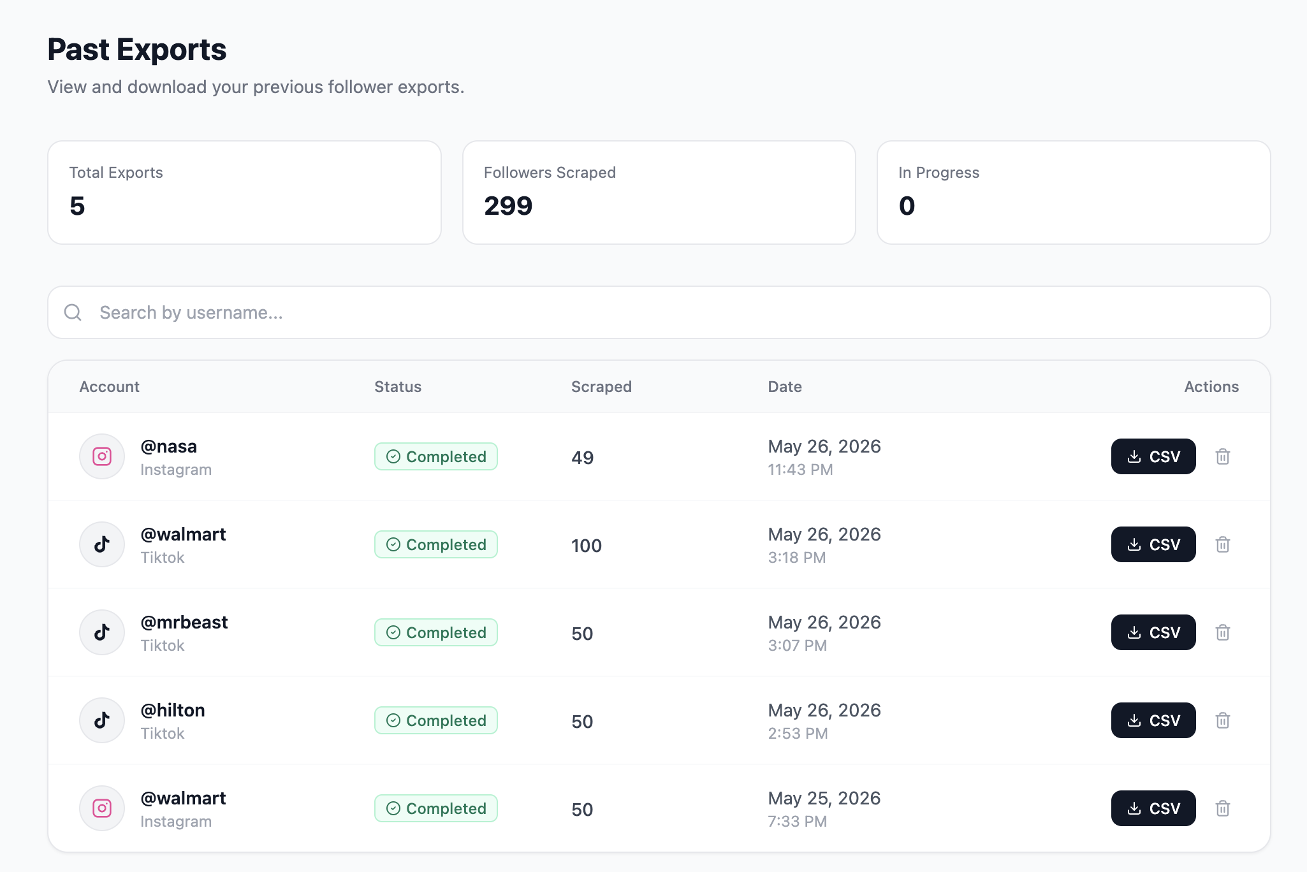Delete the @mrbeast export using the trash icon
Image resolution: width=1307 pixels, height=872 pixels.
tap(1222, 632)
